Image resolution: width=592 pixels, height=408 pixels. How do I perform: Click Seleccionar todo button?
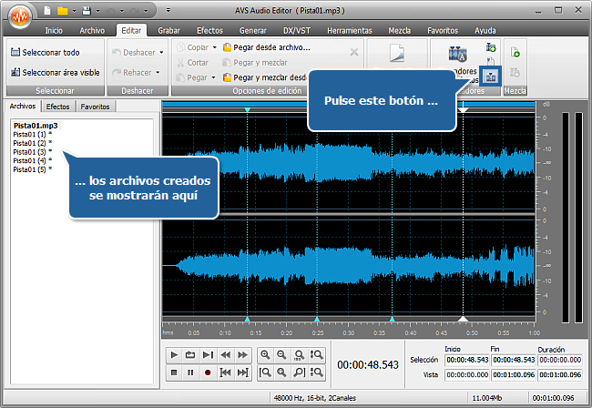(46, 53)
